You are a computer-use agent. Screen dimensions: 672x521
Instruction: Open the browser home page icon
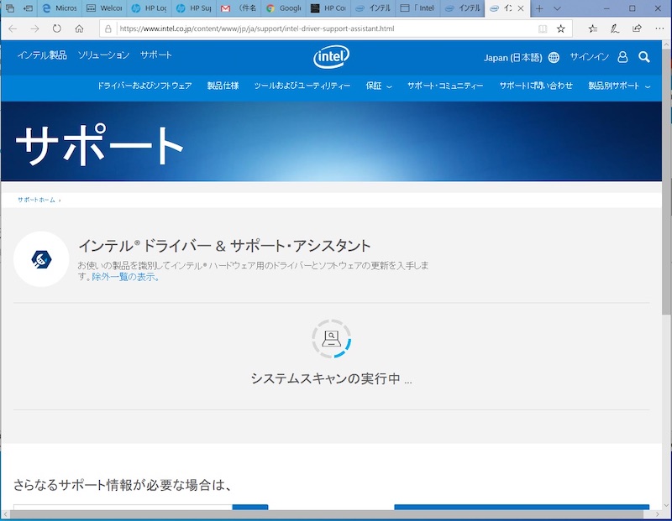(79, 29)
